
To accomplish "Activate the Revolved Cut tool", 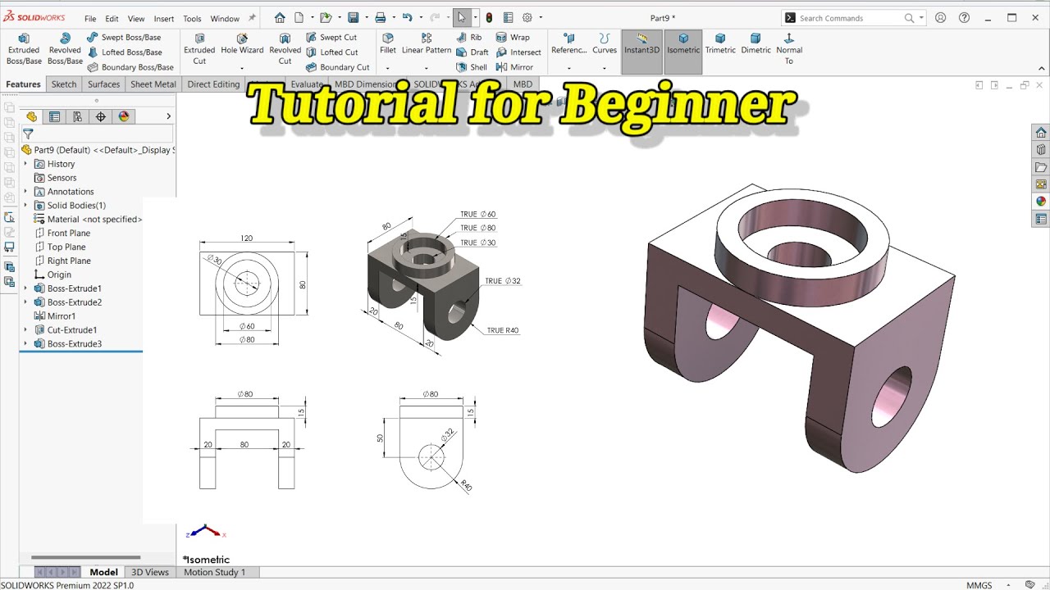I will point(285,49).
